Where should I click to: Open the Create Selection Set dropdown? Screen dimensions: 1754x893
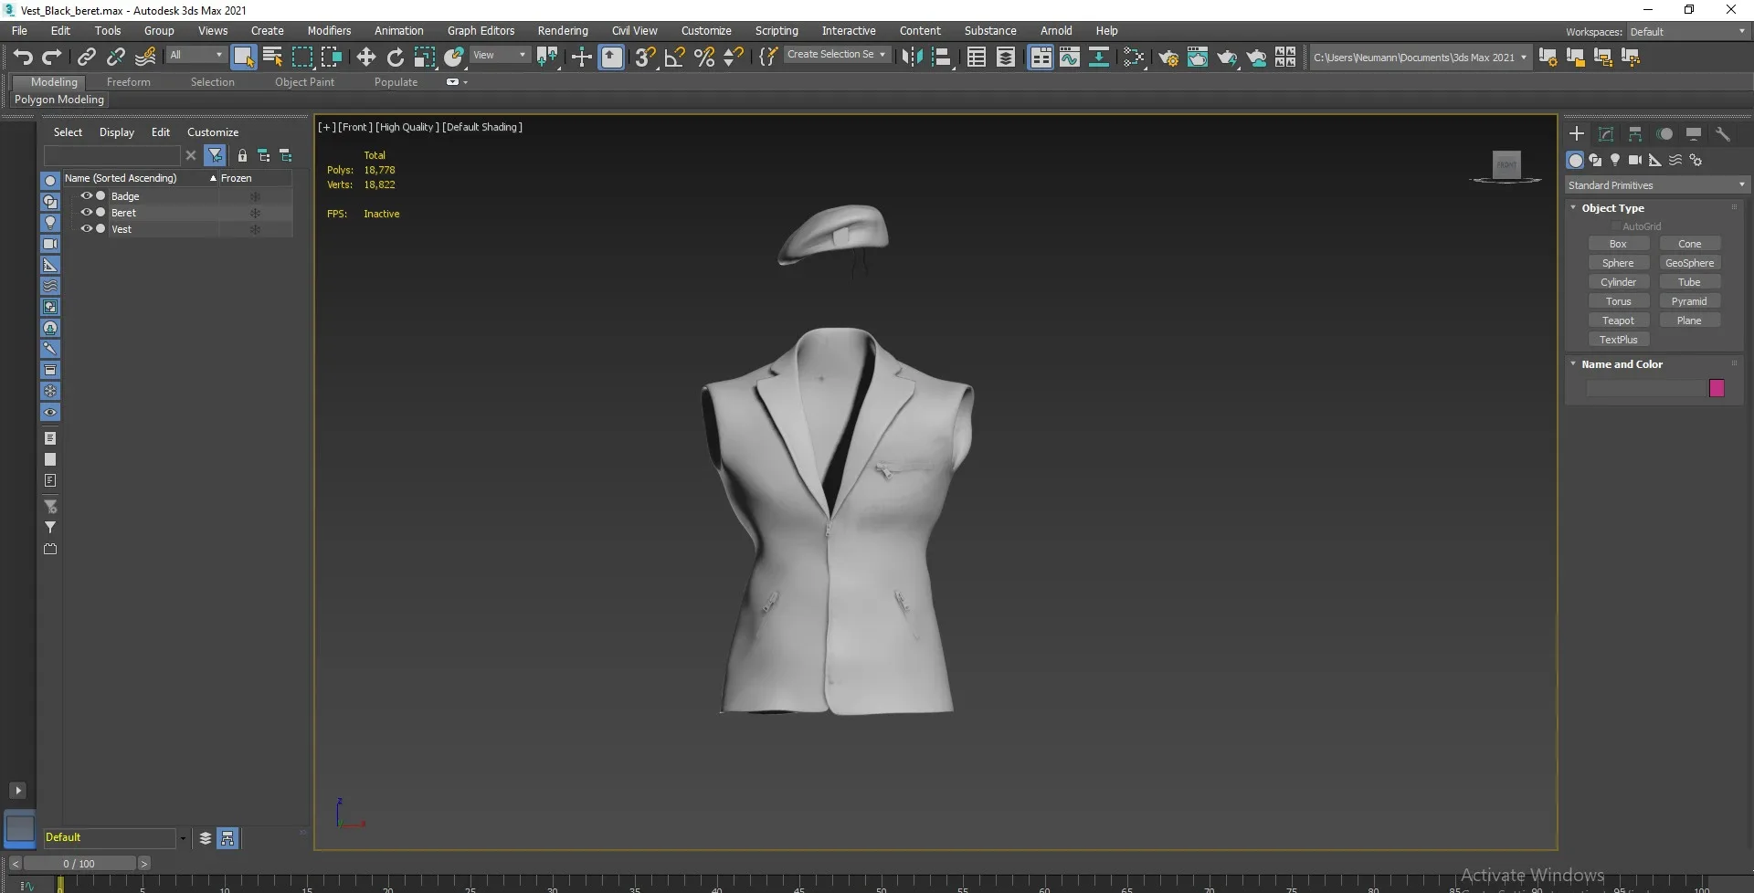pos(837,55)
